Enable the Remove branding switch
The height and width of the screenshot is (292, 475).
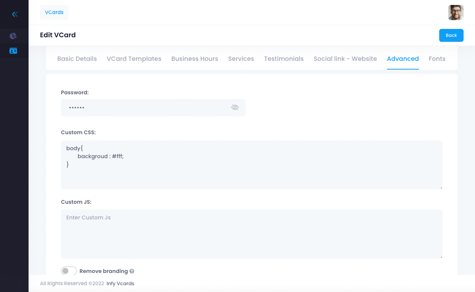tap(69, 271)
